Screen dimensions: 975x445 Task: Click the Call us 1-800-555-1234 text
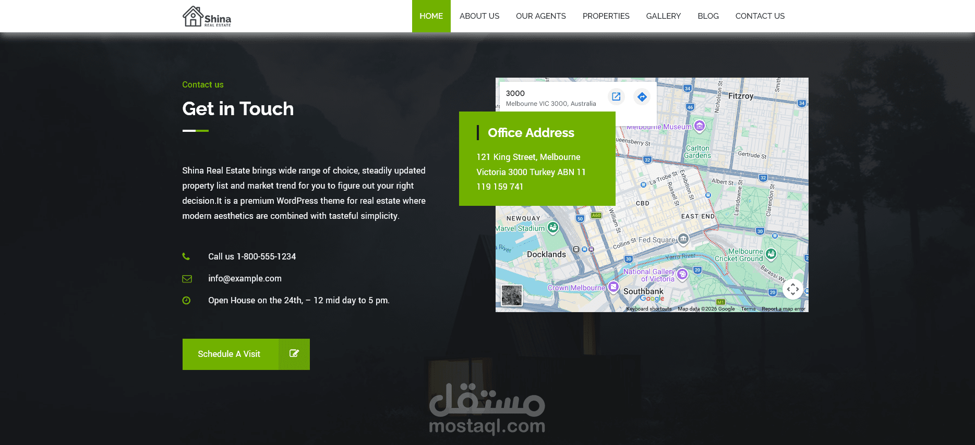click(252, 256)
